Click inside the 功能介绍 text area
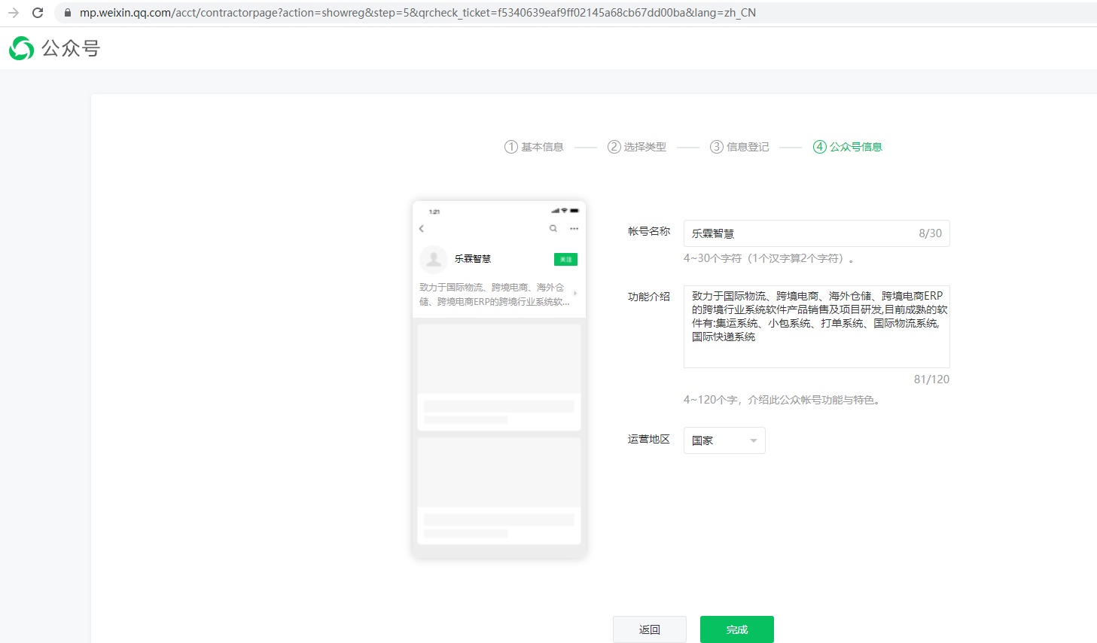The image size is (1097, 643). [x=816, y=326]
